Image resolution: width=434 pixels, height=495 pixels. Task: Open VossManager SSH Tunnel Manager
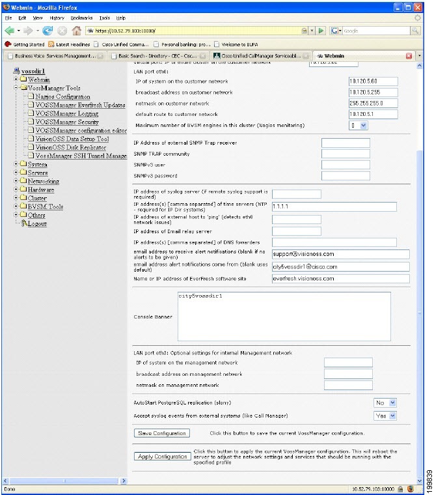(x=81, y=156)
